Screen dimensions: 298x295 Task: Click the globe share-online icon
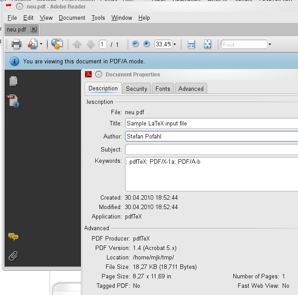pyautogui.click(x=57, y=44)
